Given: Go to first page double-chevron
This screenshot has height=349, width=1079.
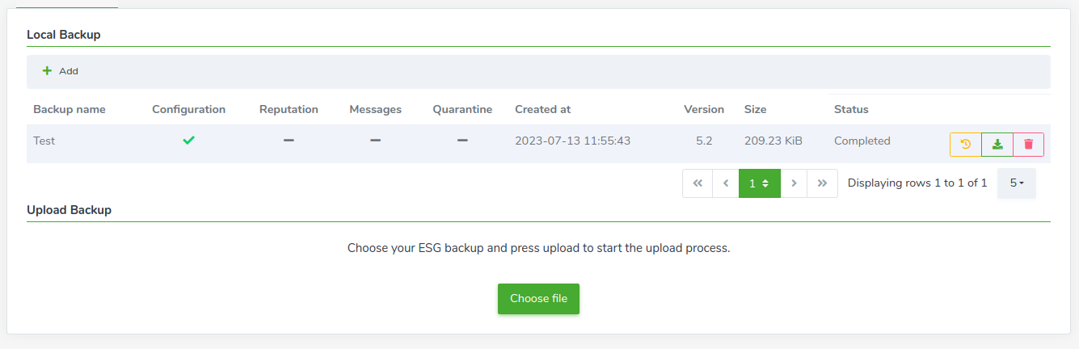Looking at the screenshot, I should (x=698, y=183).
